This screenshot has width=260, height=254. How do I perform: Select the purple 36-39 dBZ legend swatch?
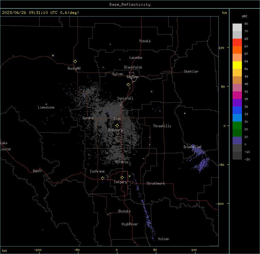(x=237, y=103)
